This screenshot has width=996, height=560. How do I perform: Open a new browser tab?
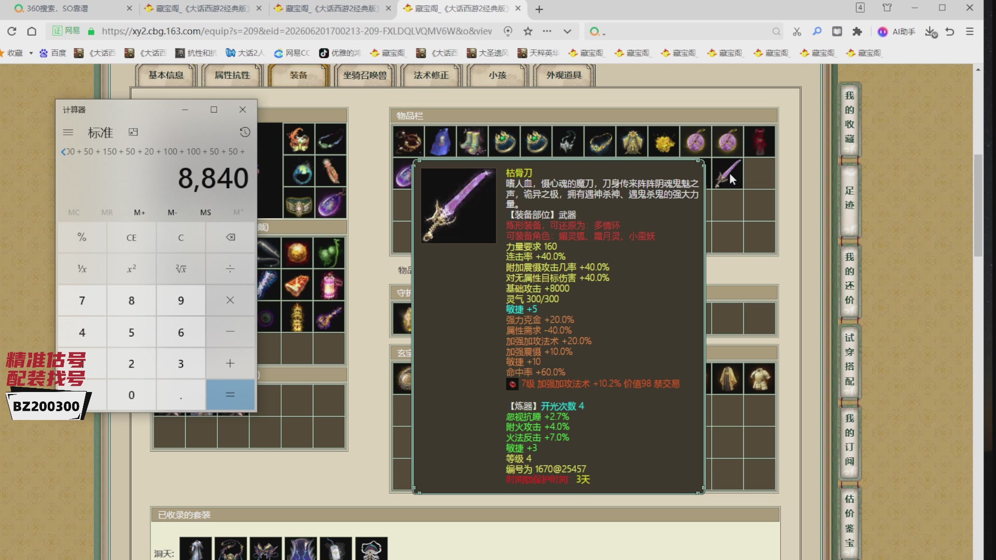(x=539, y=9)
